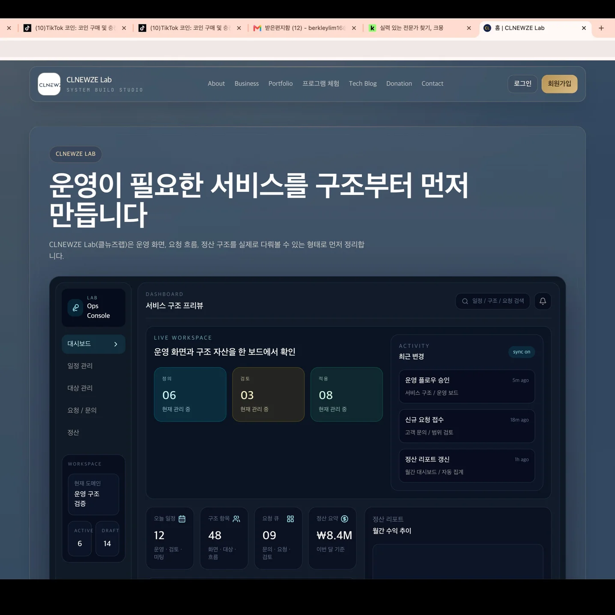Click the CLNEWZE LAB pill badge
This screenshot has width=615, height=615.
click(76, 154)
